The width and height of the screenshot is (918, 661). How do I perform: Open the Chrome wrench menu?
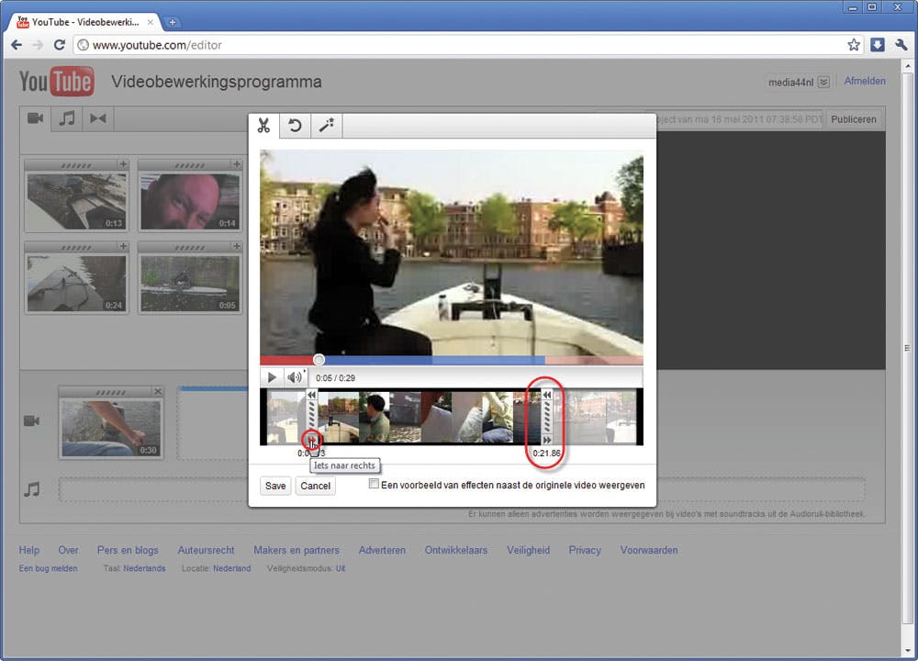point(901,45)
